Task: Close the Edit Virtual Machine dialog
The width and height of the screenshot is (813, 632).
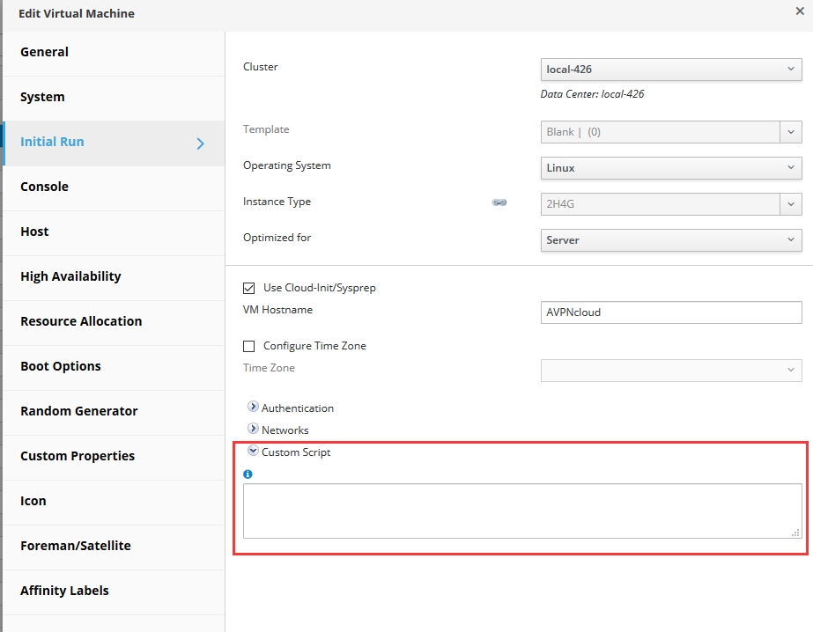Action: point(799,11)
